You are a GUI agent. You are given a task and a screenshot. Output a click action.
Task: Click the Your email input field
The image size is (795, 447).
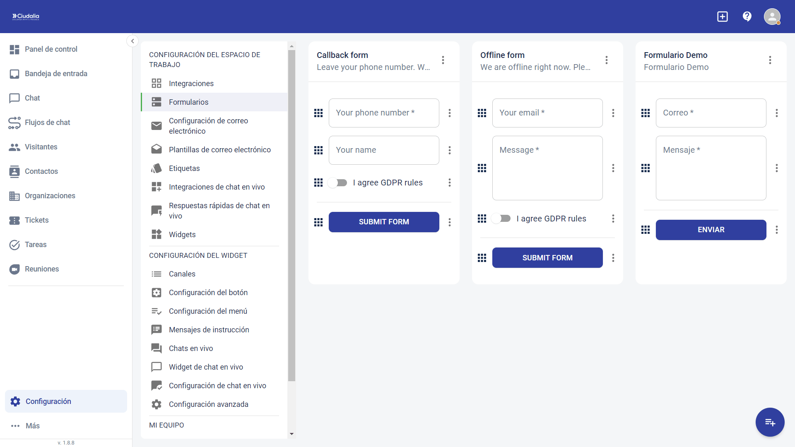547,113
